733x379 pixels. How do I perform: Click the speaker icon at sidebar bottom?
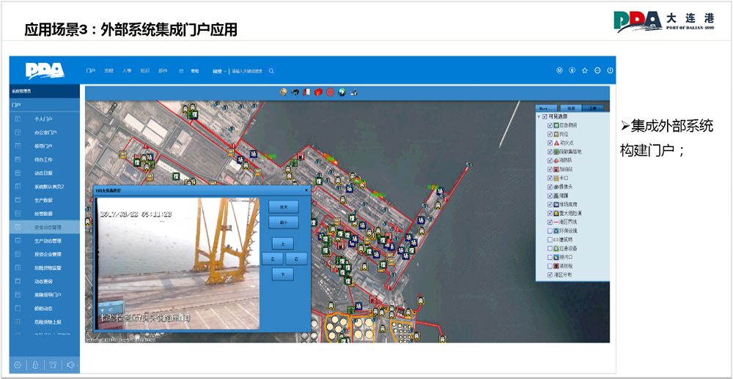[70, 365]
